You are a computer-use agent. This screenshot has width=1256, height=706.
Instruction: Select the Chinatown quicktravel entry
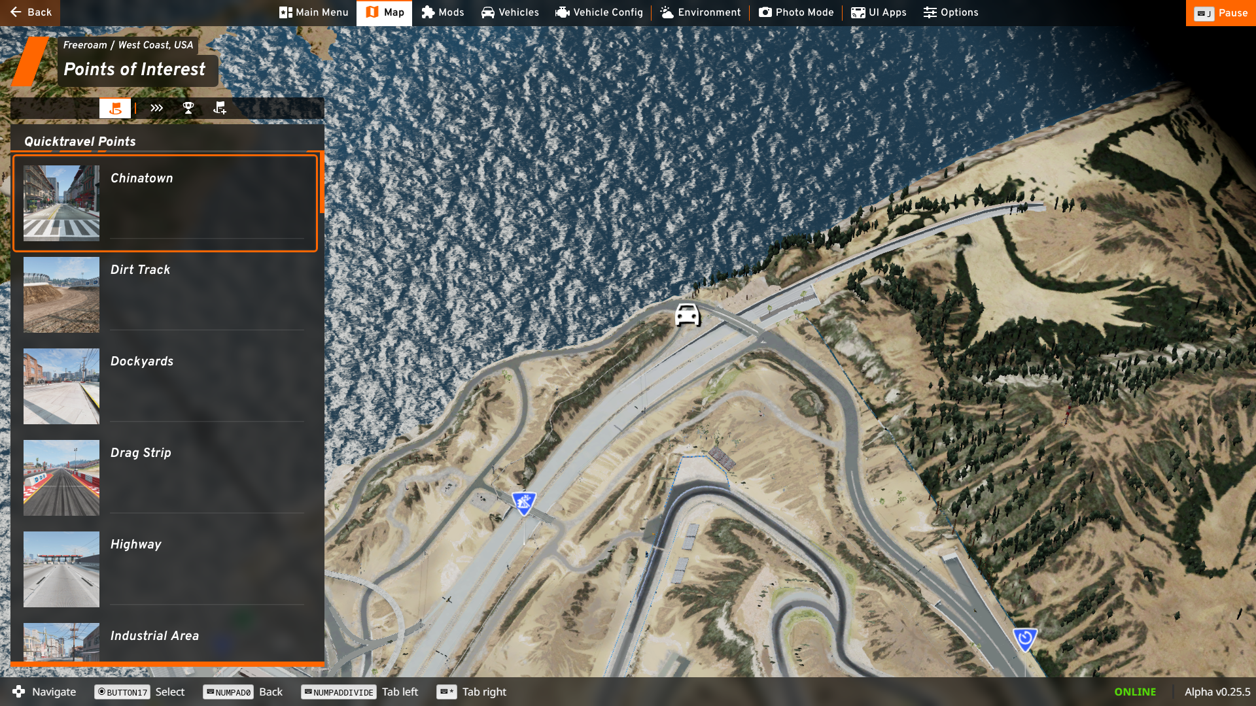point(165,203)
